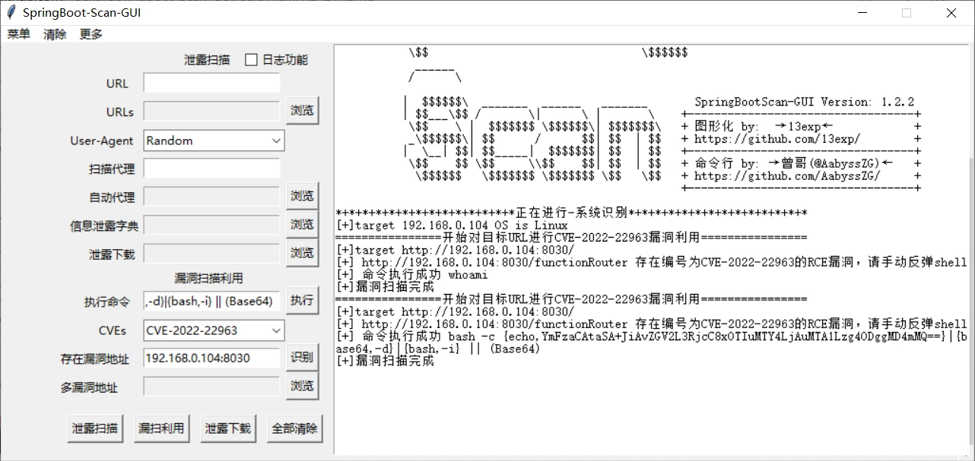The image size is (975, 461).
Task: Click the feather app icon in title bar
Action: pyautogui.click(x=11, y=13)
